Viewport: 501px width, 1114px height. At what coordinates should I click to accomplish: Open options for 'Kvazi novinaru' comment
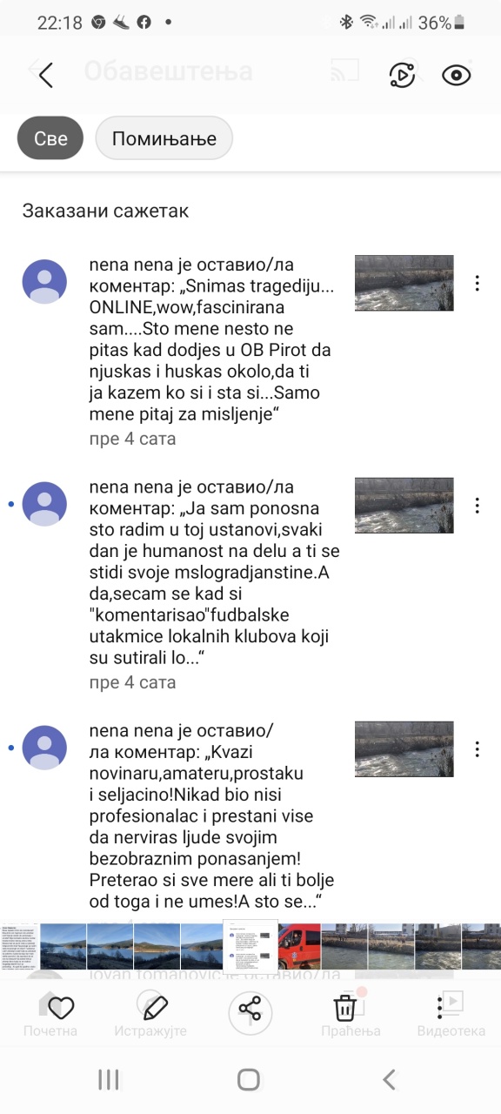477,749
